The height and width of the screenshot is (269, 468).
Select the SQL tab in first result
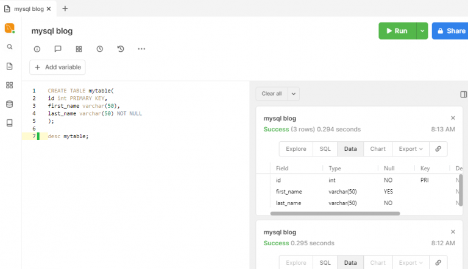[325, 148]
